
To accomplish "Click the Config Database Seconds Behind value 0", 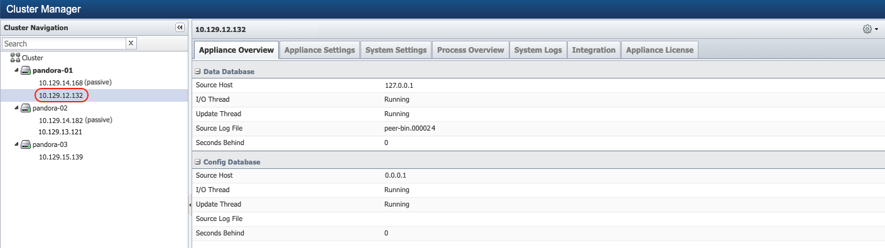I will [x=386, y=233].
